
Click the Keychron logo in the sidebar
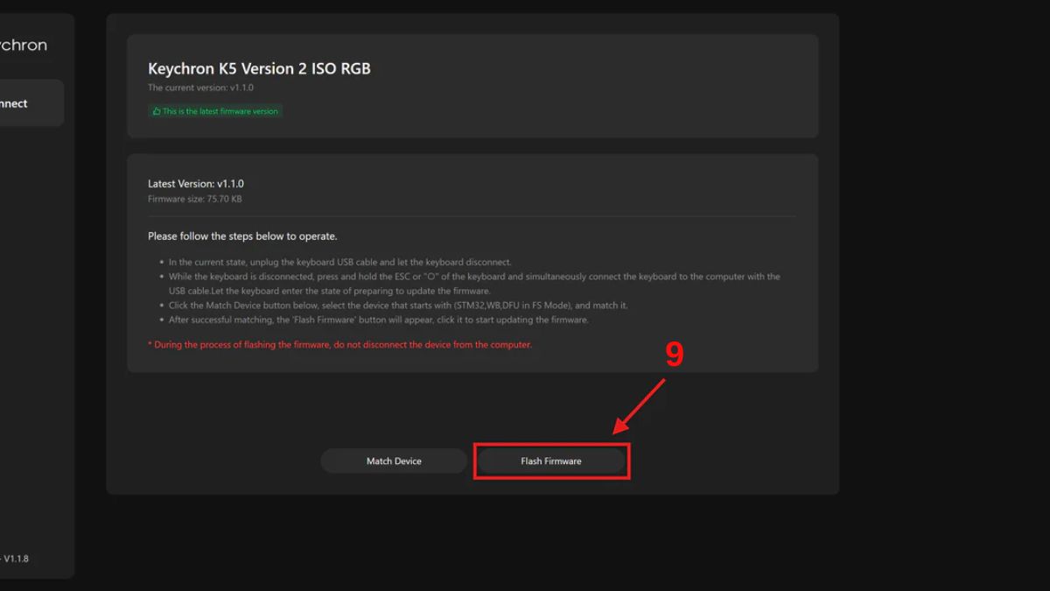(x=22, y=45)
